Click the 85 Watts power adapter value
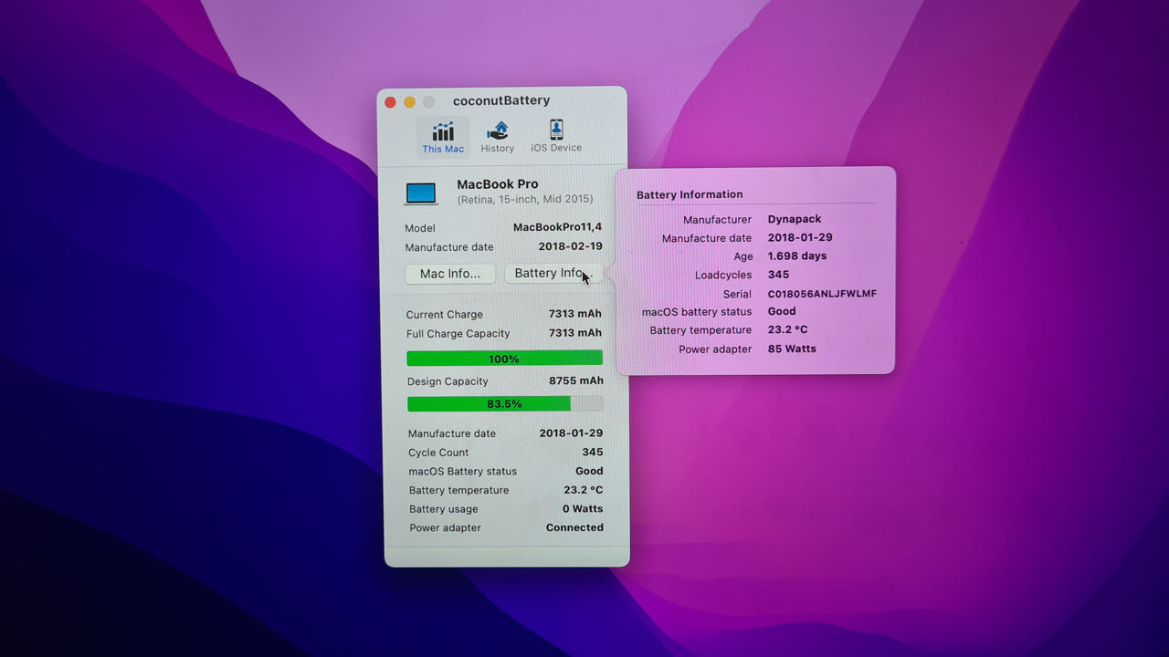Screen dimensions: 1169x657 [x=792, y=349]
